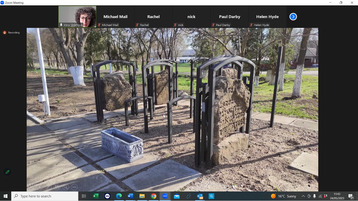Click the red Recording indicator
Screen dimensions: 358x201
11,32
